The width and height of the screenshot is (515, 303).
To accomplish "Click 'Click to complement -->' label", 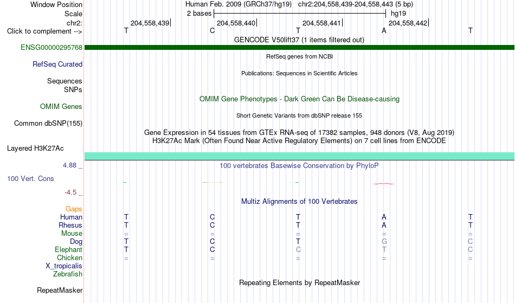I will pyautogui.click(x=44, y=31).
